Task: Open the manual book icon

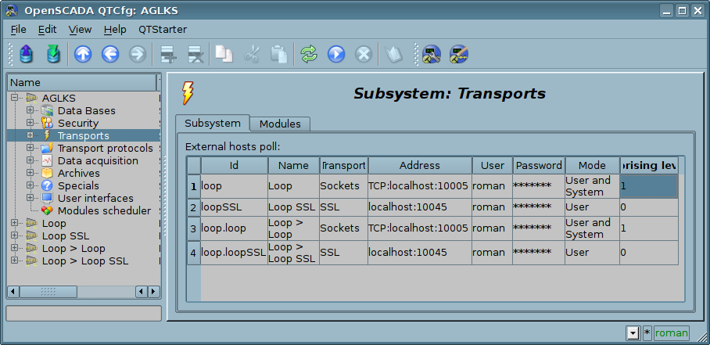Action: pyautogui.click(x=393, y=55)
